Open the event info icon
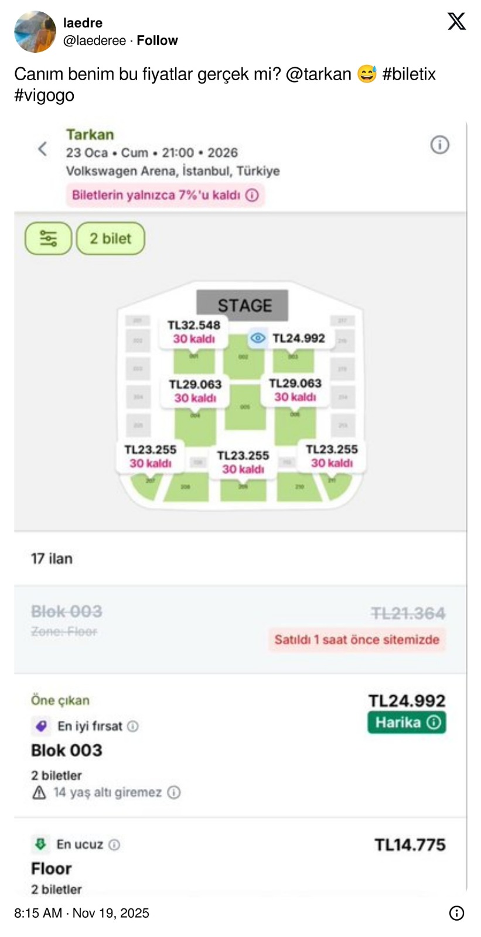The image size is (481, 937). pos(439,145)
